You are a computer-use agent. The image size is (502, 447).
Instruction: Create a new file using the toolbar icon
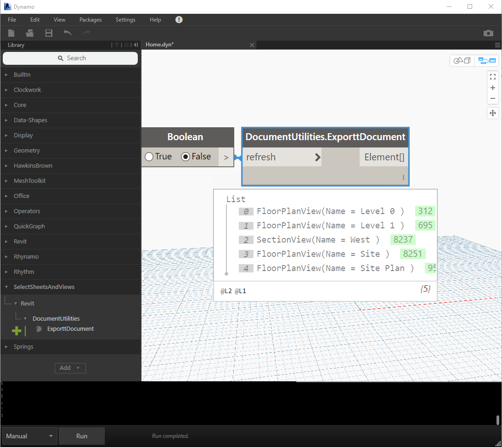tap(11, 33)
